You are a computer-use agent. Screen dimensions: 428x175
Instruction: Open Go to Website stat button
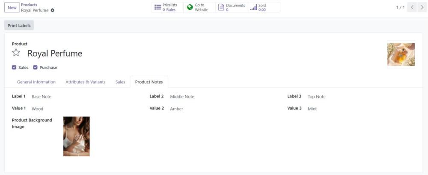[x=199, y=7]
